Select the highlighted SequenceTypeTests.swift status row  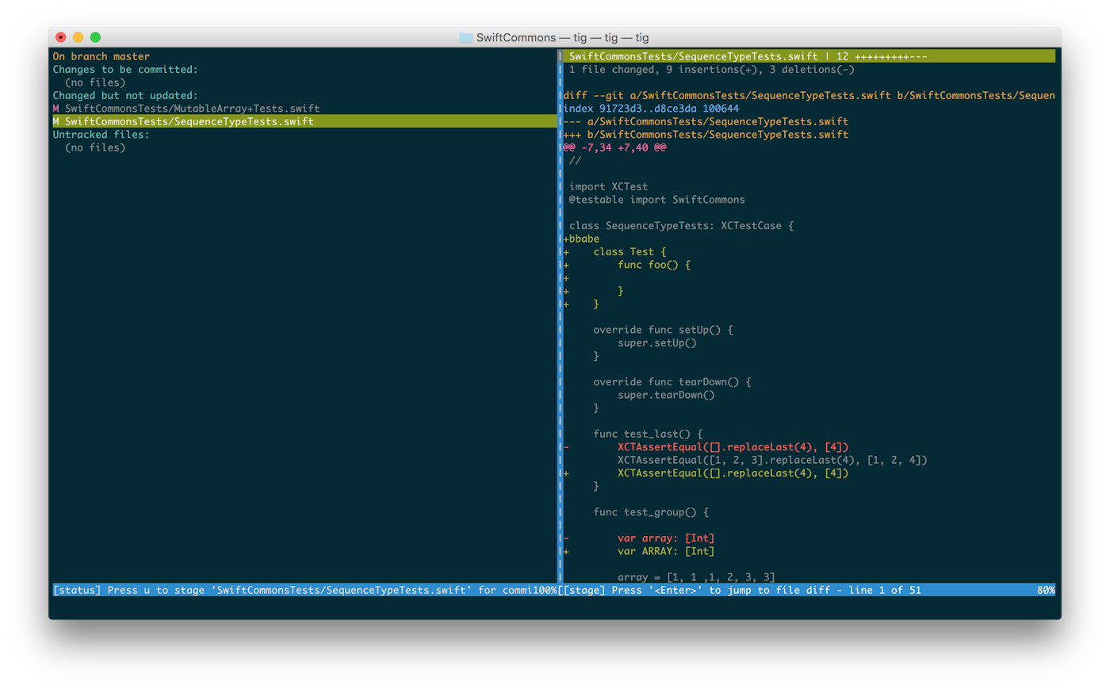coord(304,121)
